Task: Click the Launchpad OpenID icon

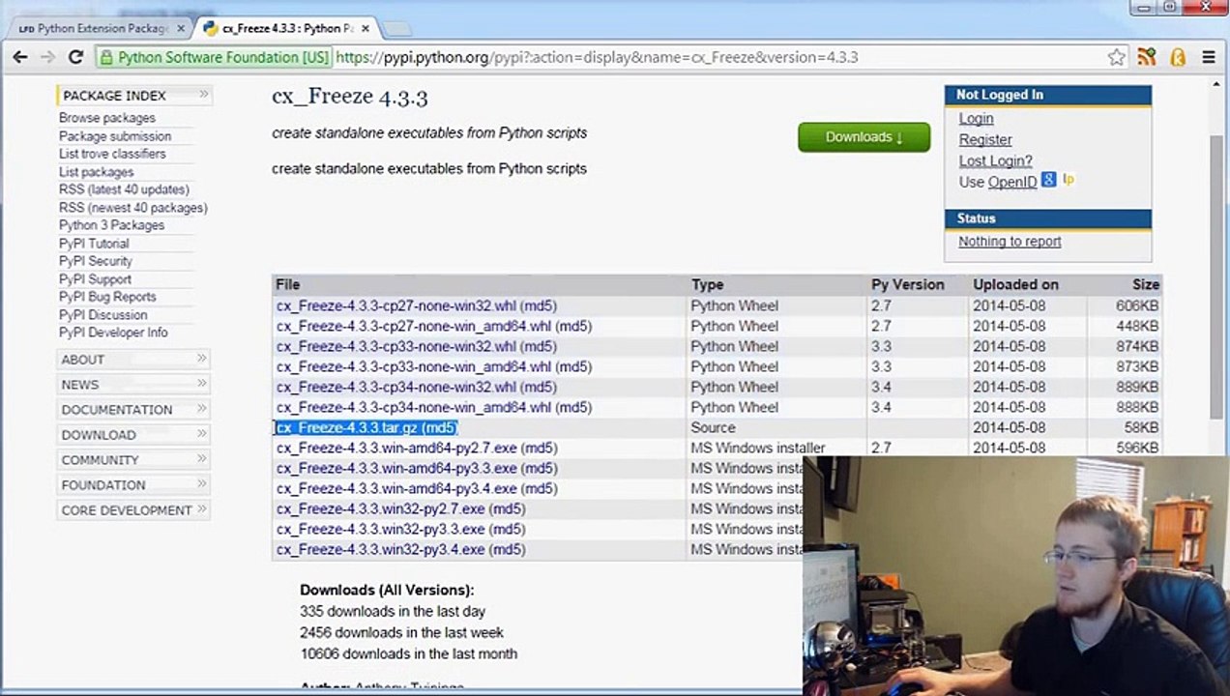Action: (x=1069, y=180)
